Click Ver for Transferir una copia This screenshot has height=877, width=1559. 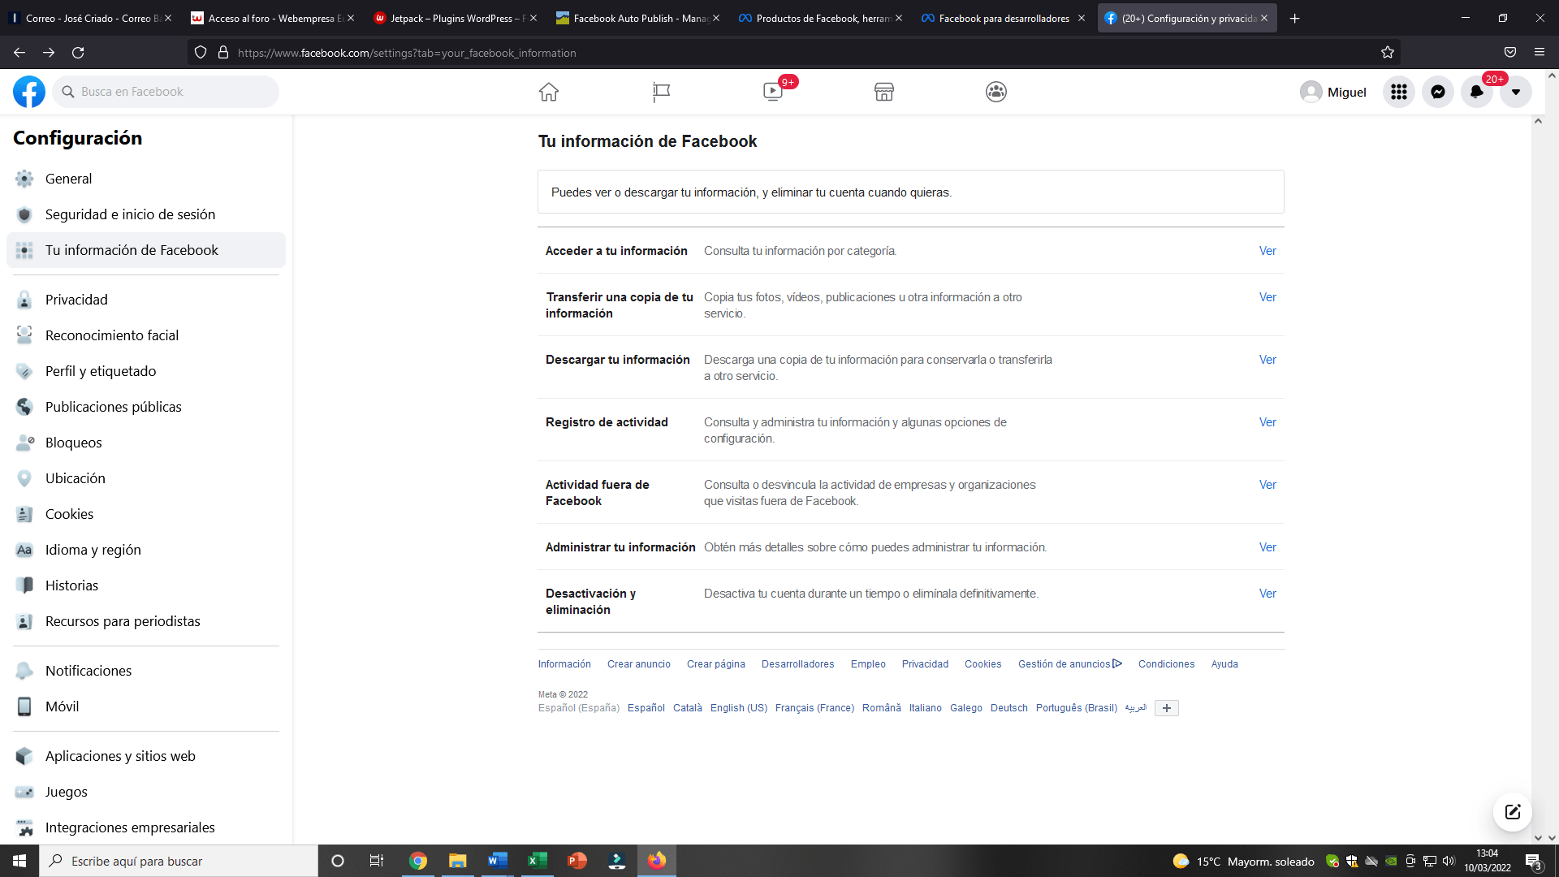pyautogui.click(x=1267, y=297)
